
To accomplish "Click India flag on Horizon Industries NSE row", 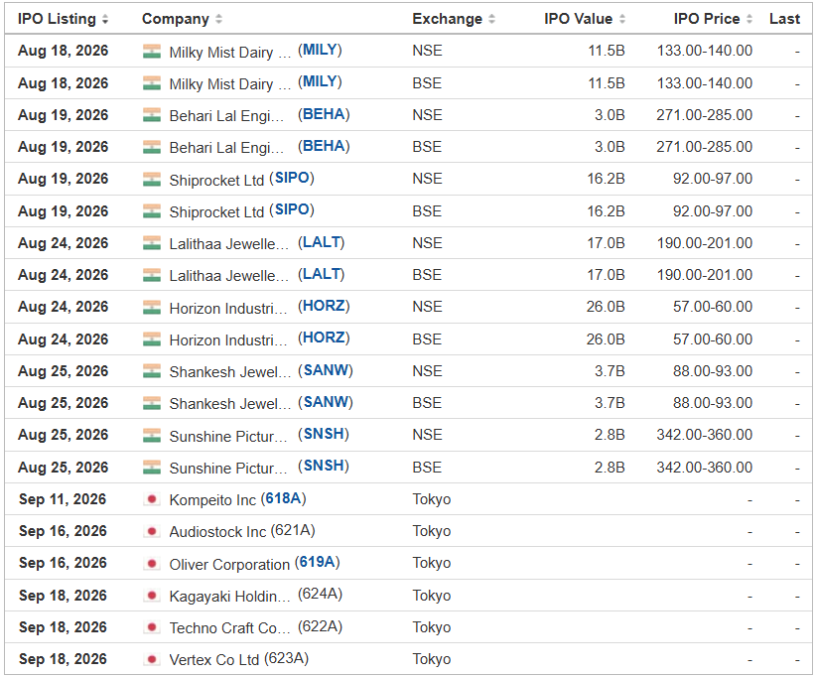I will pyautogui.click(x=152, y=307).
